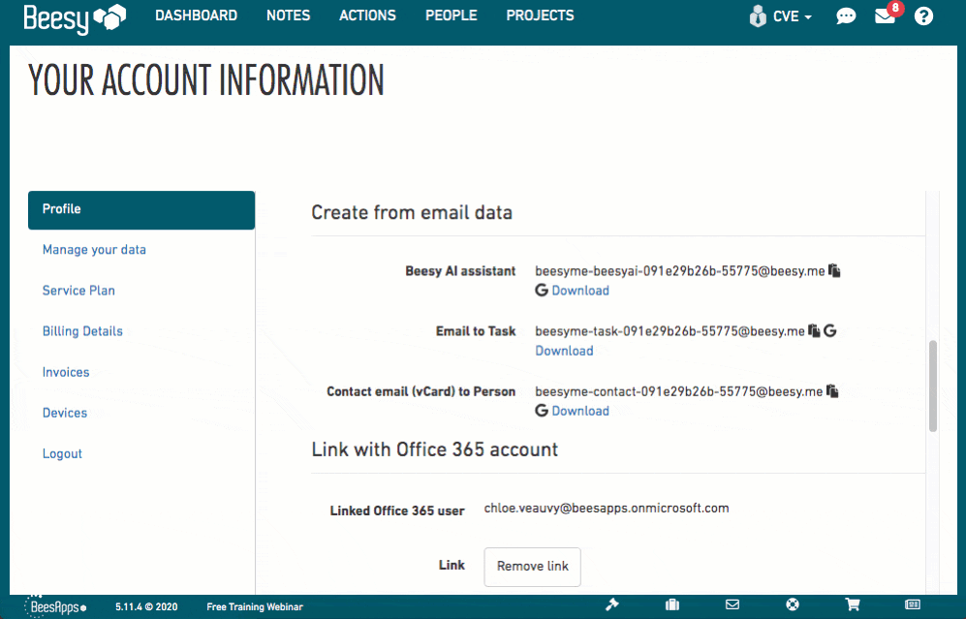966x619 pixels.
Task: Open Manage your data
Action: [94, 250]
